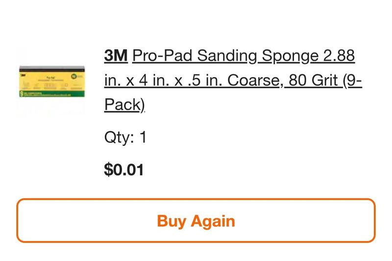Select the yellow product box image
This screenshot has height=261, width=392.
pyautogui.click(x=52, y=81)
